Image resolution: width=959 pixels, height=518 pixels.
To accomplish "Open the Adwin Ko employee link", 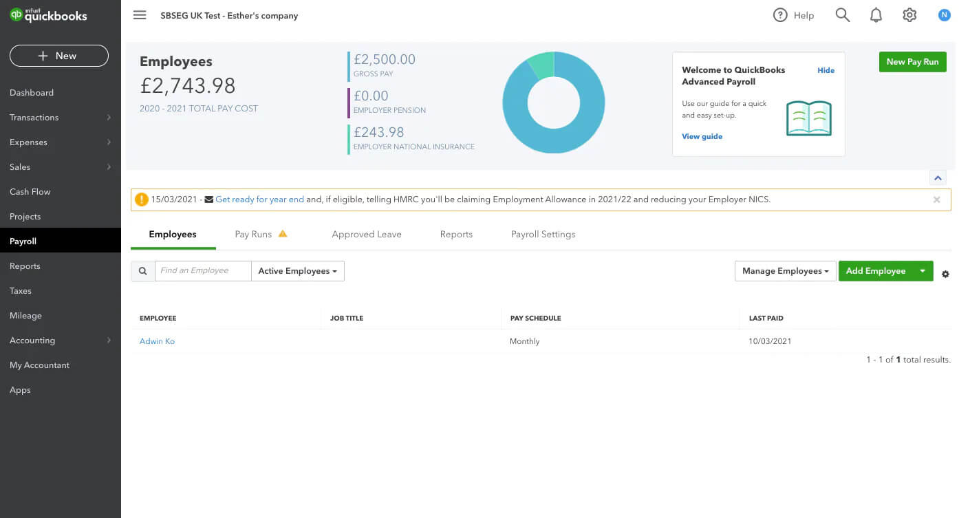I will click(157, 341).
